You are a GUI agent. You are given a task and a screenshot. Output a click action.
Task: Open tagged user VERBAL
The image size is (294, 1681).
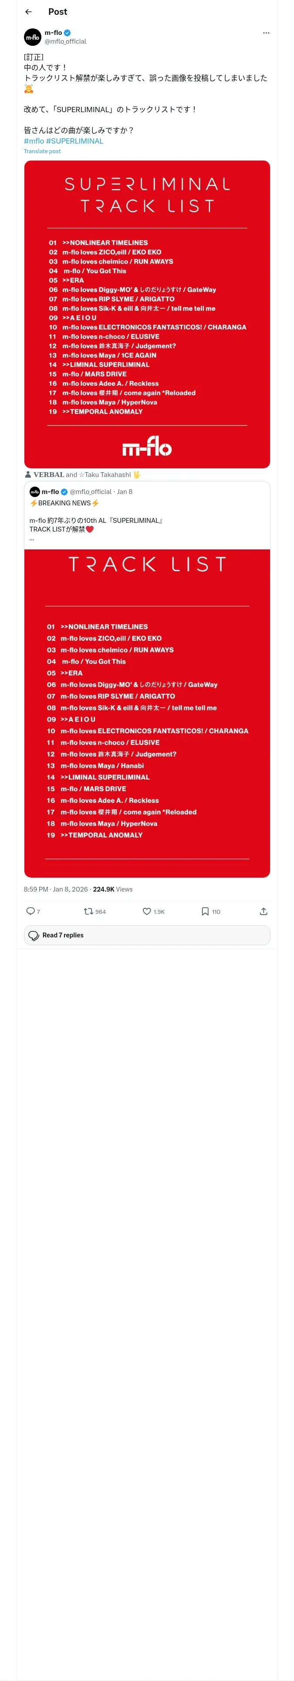(49, 474)
